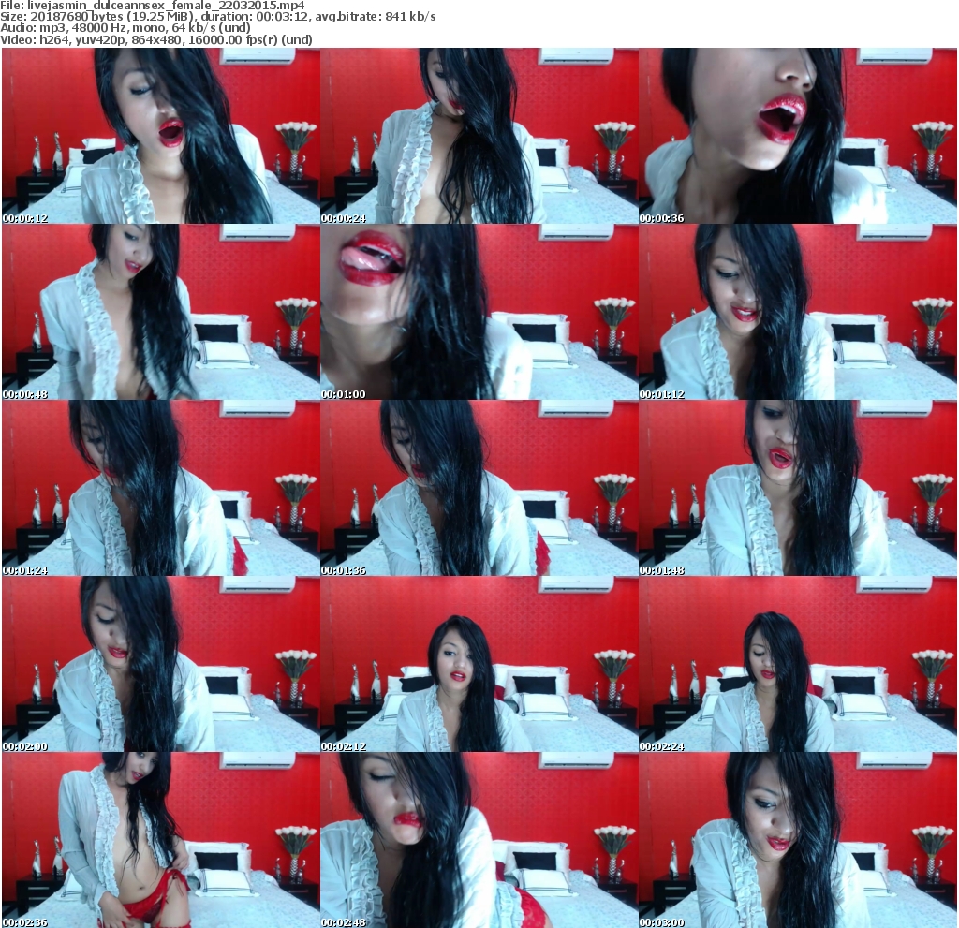Open the thumbnail stamped 00:01:12
The image size is (959, 928).
point(798,312)
